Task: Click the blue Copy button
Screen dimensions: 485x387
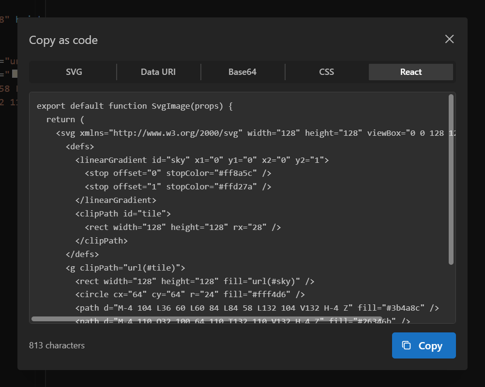Action: 424,345
